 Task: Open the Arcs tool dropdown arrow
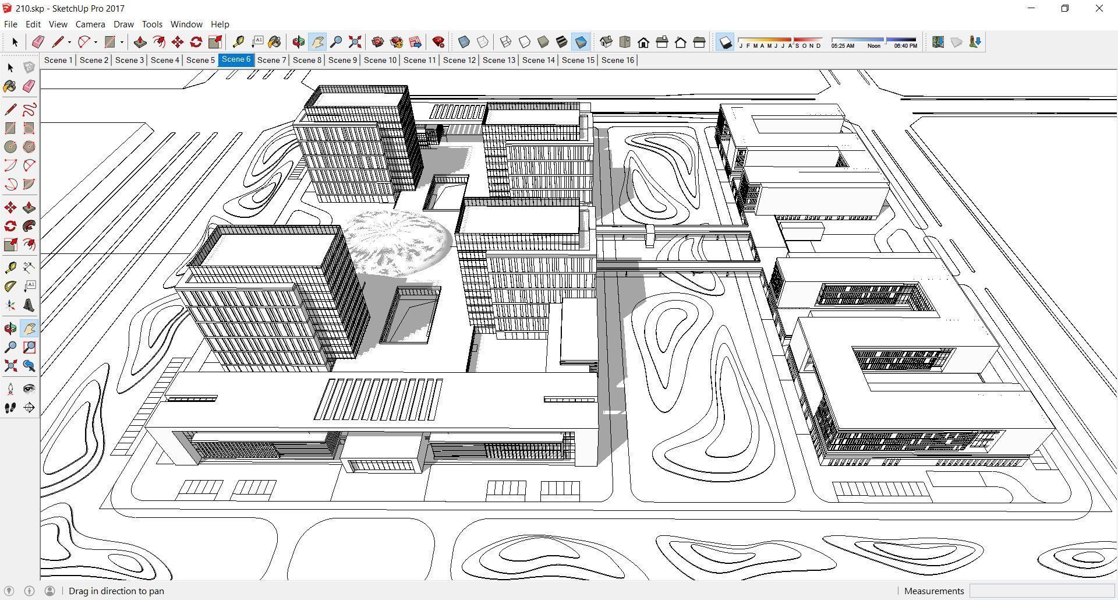click(x=95, y=42)
